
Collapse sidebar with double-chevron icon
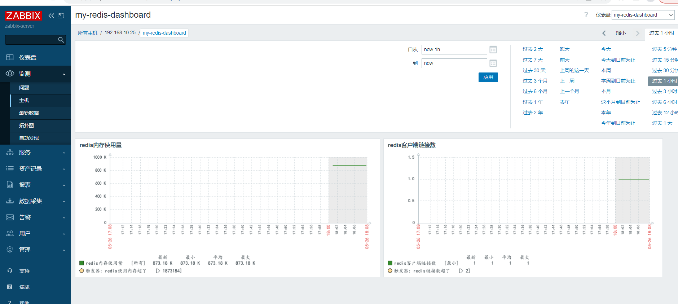point(51,16)
